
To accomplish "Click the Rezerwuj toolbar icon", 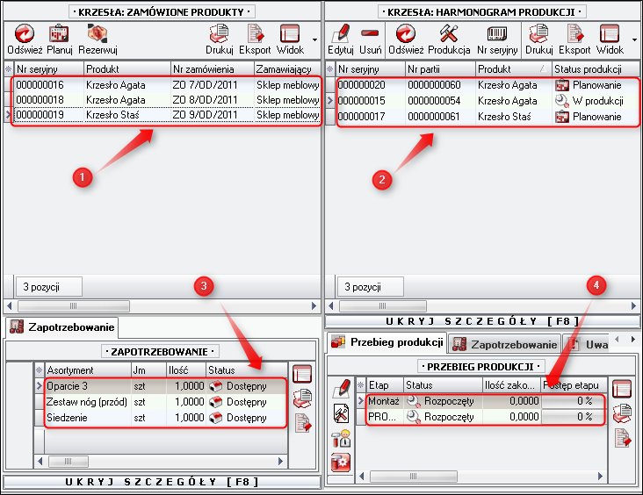I will point(98,39).
